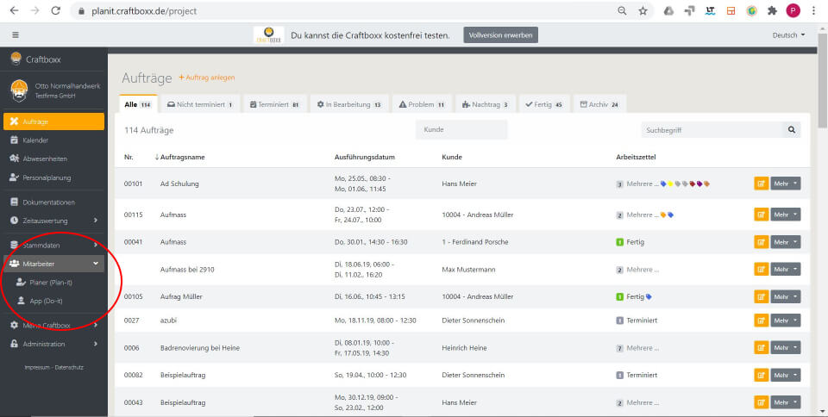
Task: Click the Suchbegriff search field
Action: [x=712, y=130]
